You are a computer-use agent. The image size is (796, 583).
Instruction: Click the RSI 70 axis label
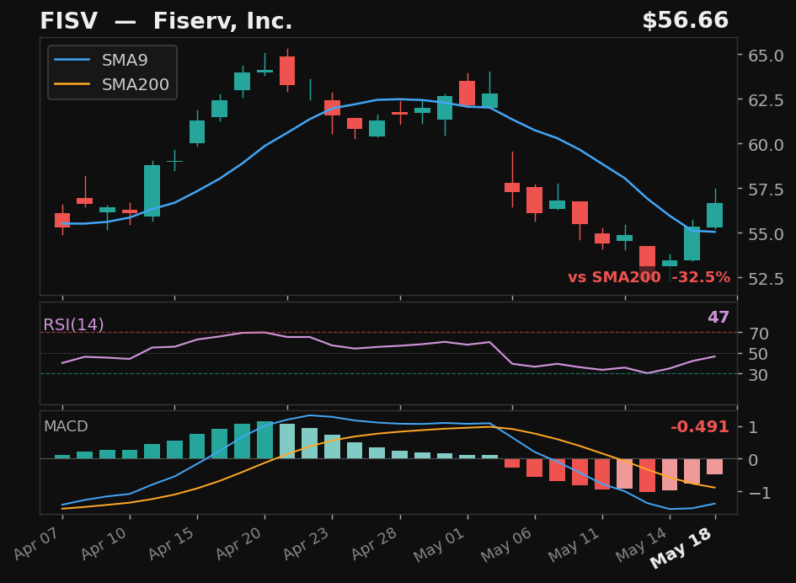pos(758,334)
